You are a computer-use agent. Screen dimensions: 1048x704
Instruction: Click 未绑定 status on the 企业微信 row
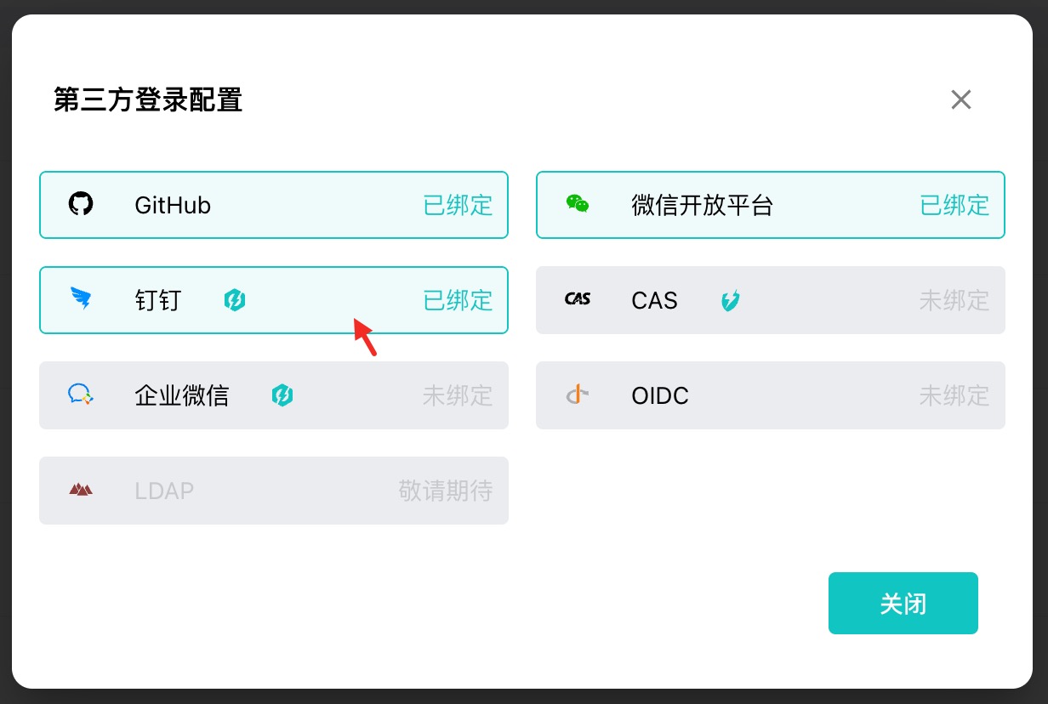tap(458, 395)
